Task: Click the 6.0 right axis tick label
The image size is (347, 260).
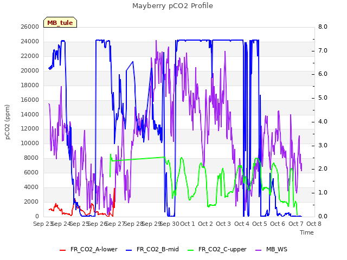Action: (323, 74)
